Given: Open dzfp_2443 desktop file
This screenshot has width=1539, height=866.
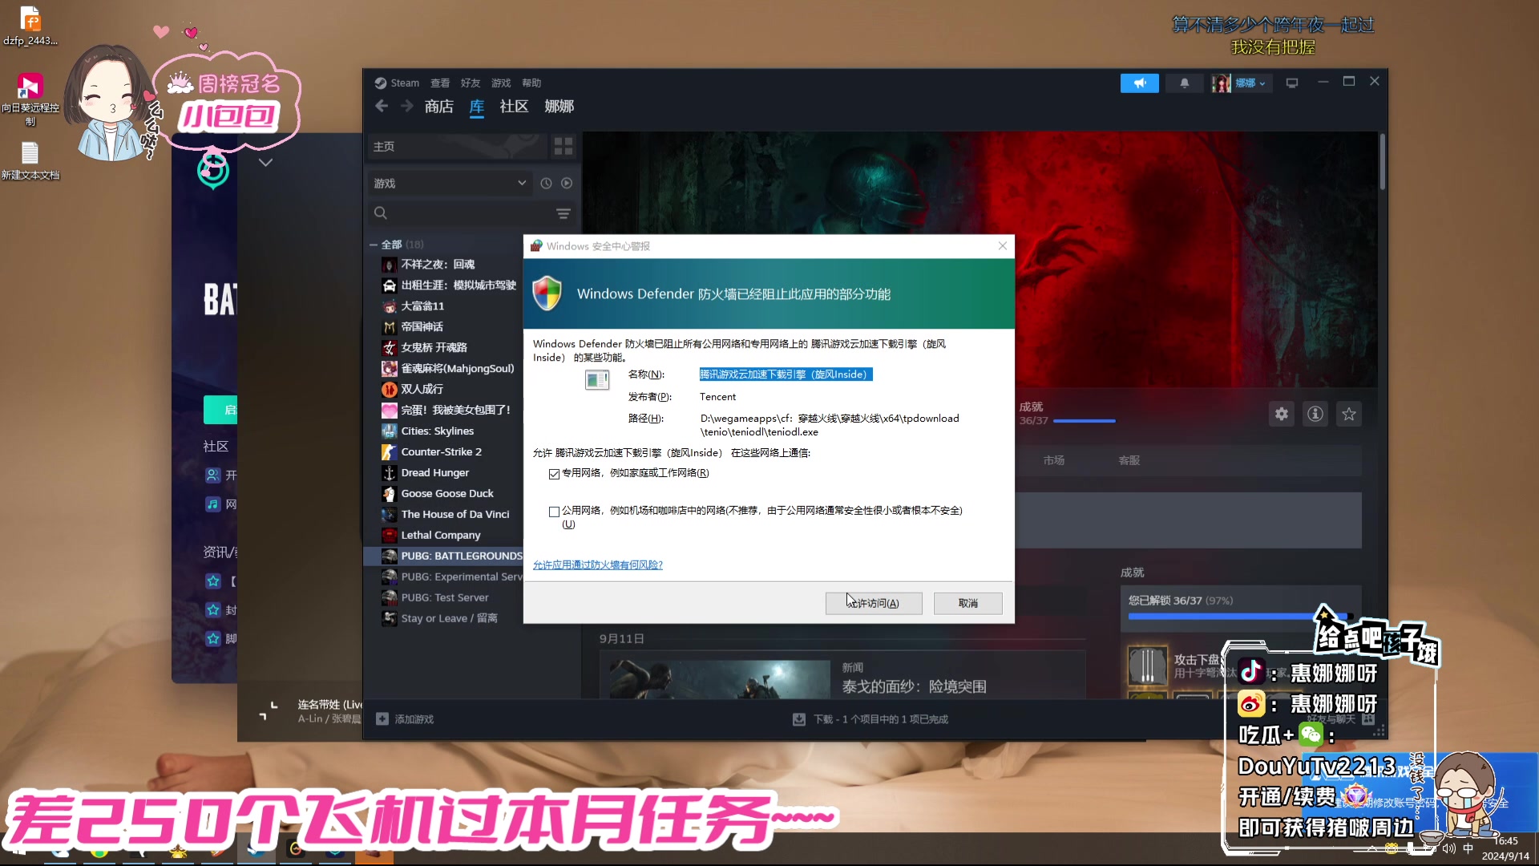Looking at the screenshot, I should click(x=30, y=26).
